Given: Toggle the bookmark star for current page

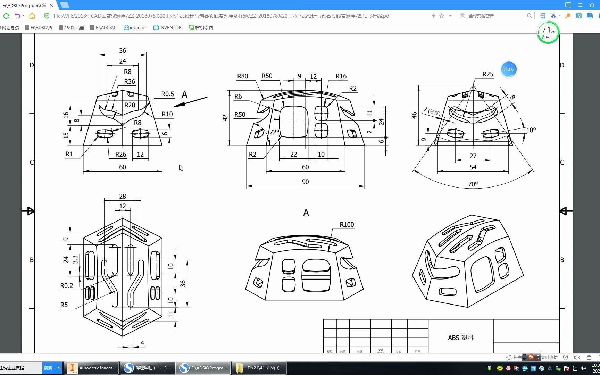Looking at the screenshot, I should pyautogui.click(x=441, y=16).
